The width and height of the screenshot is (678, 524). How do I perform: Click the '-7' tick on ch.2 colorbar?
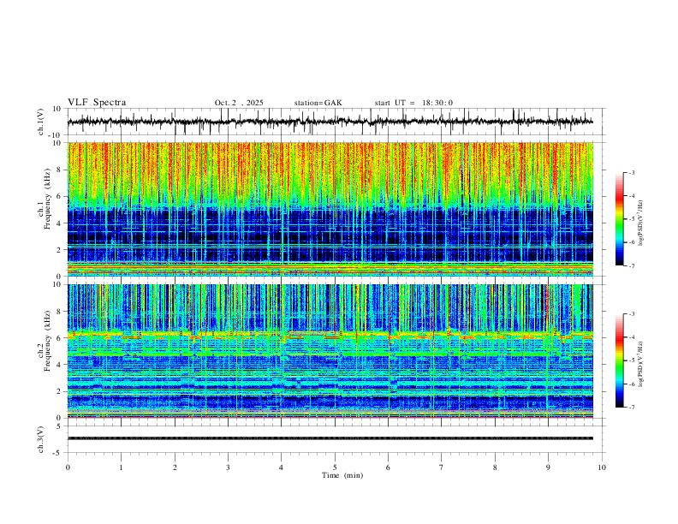[632, 408]
